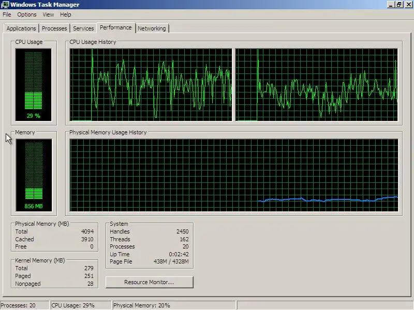Click the Physical Memory Usage History graph

click(234, 175)
